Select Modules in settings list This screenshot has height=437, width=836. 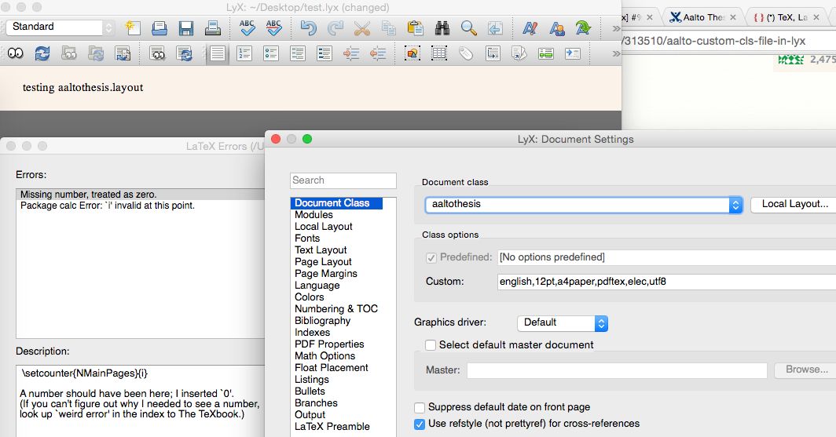[313, 215]
